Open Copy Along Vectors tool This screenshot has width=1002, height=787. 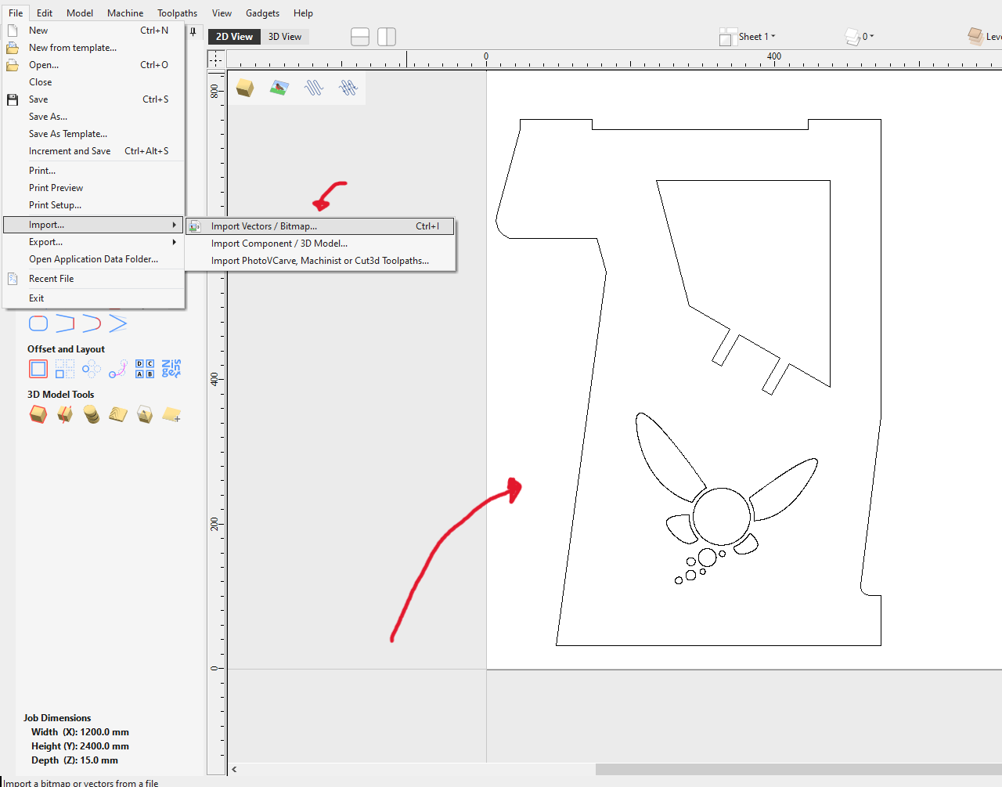pos(118,369)
